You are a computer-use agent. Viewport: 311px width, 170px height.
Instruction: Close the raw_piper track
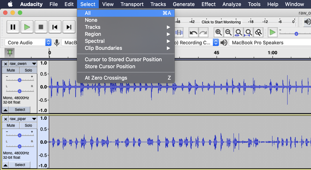(x=6, y=119)
